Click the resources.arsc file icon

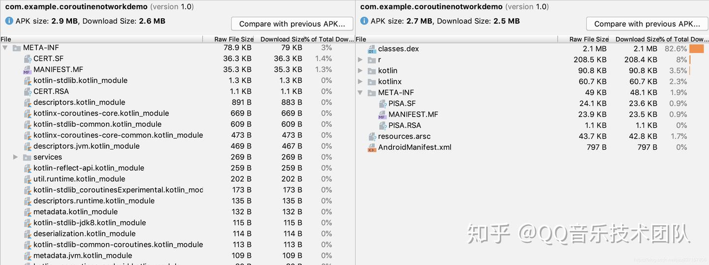pyautogui.click(x=372, y=137)
